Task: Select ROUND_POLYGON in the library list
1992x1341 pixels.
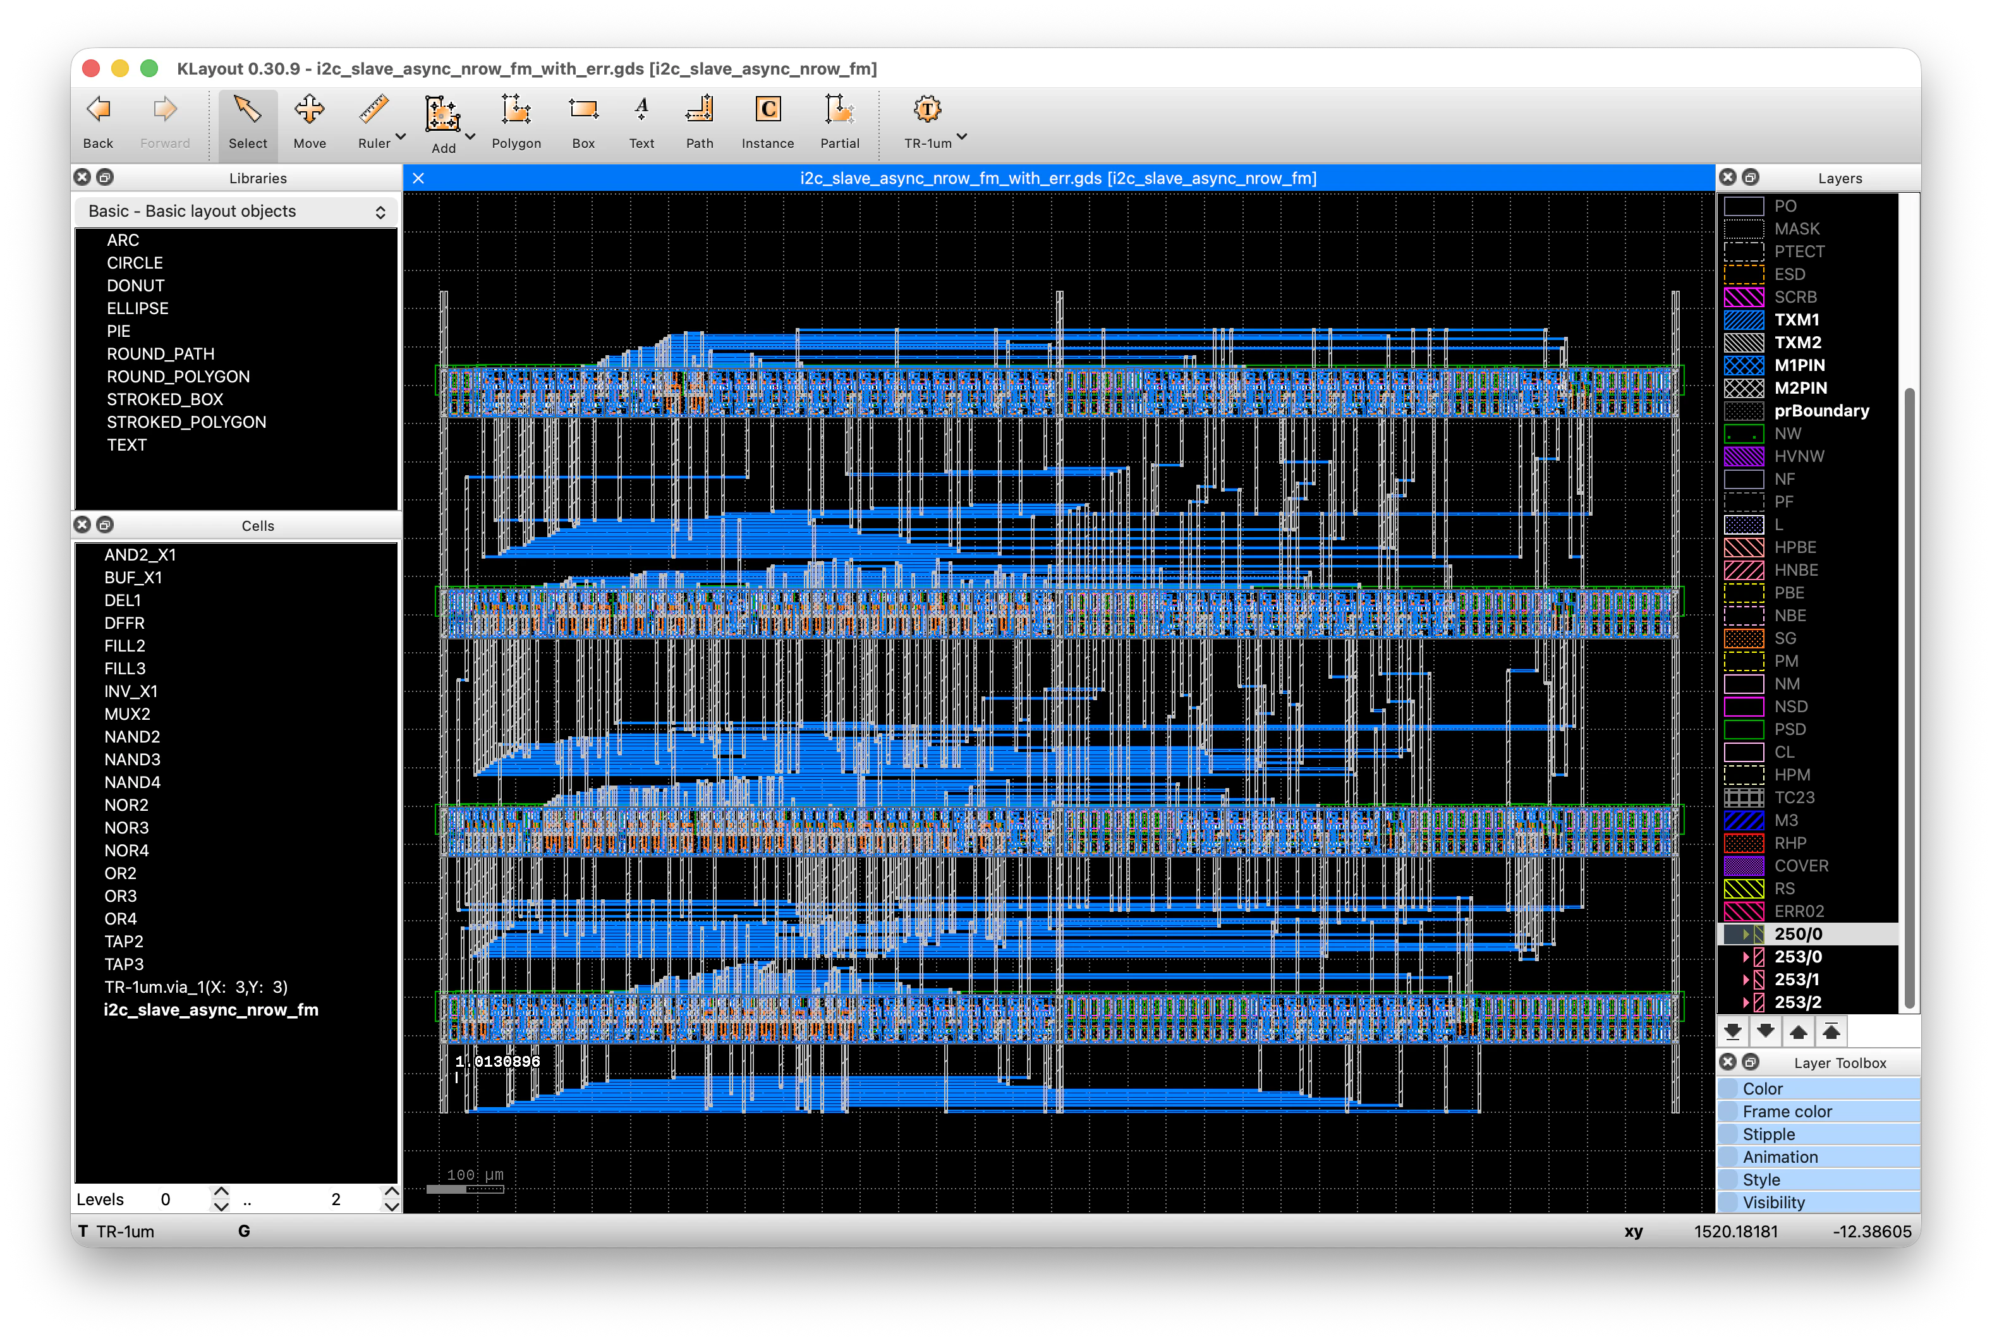Action: (x=178, y=376)
